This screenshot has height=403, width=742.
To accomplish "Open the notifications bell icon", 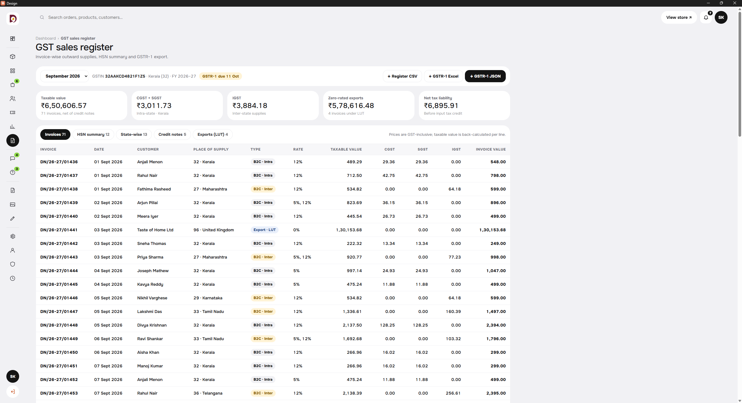I will click(706, 17).
